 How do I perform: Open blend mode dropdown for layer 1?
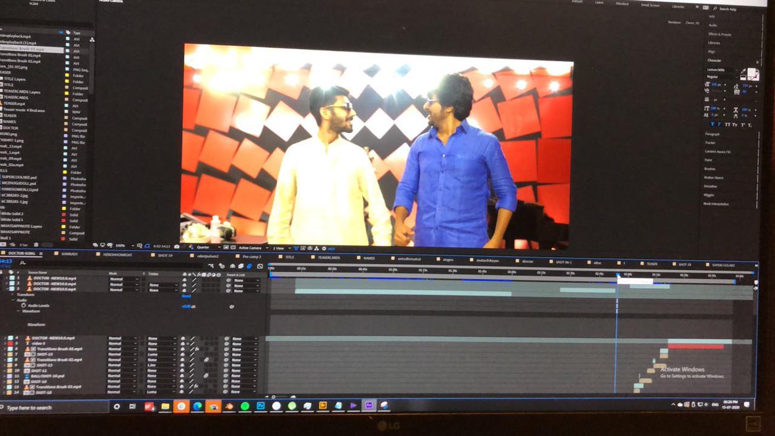(125, 279)
